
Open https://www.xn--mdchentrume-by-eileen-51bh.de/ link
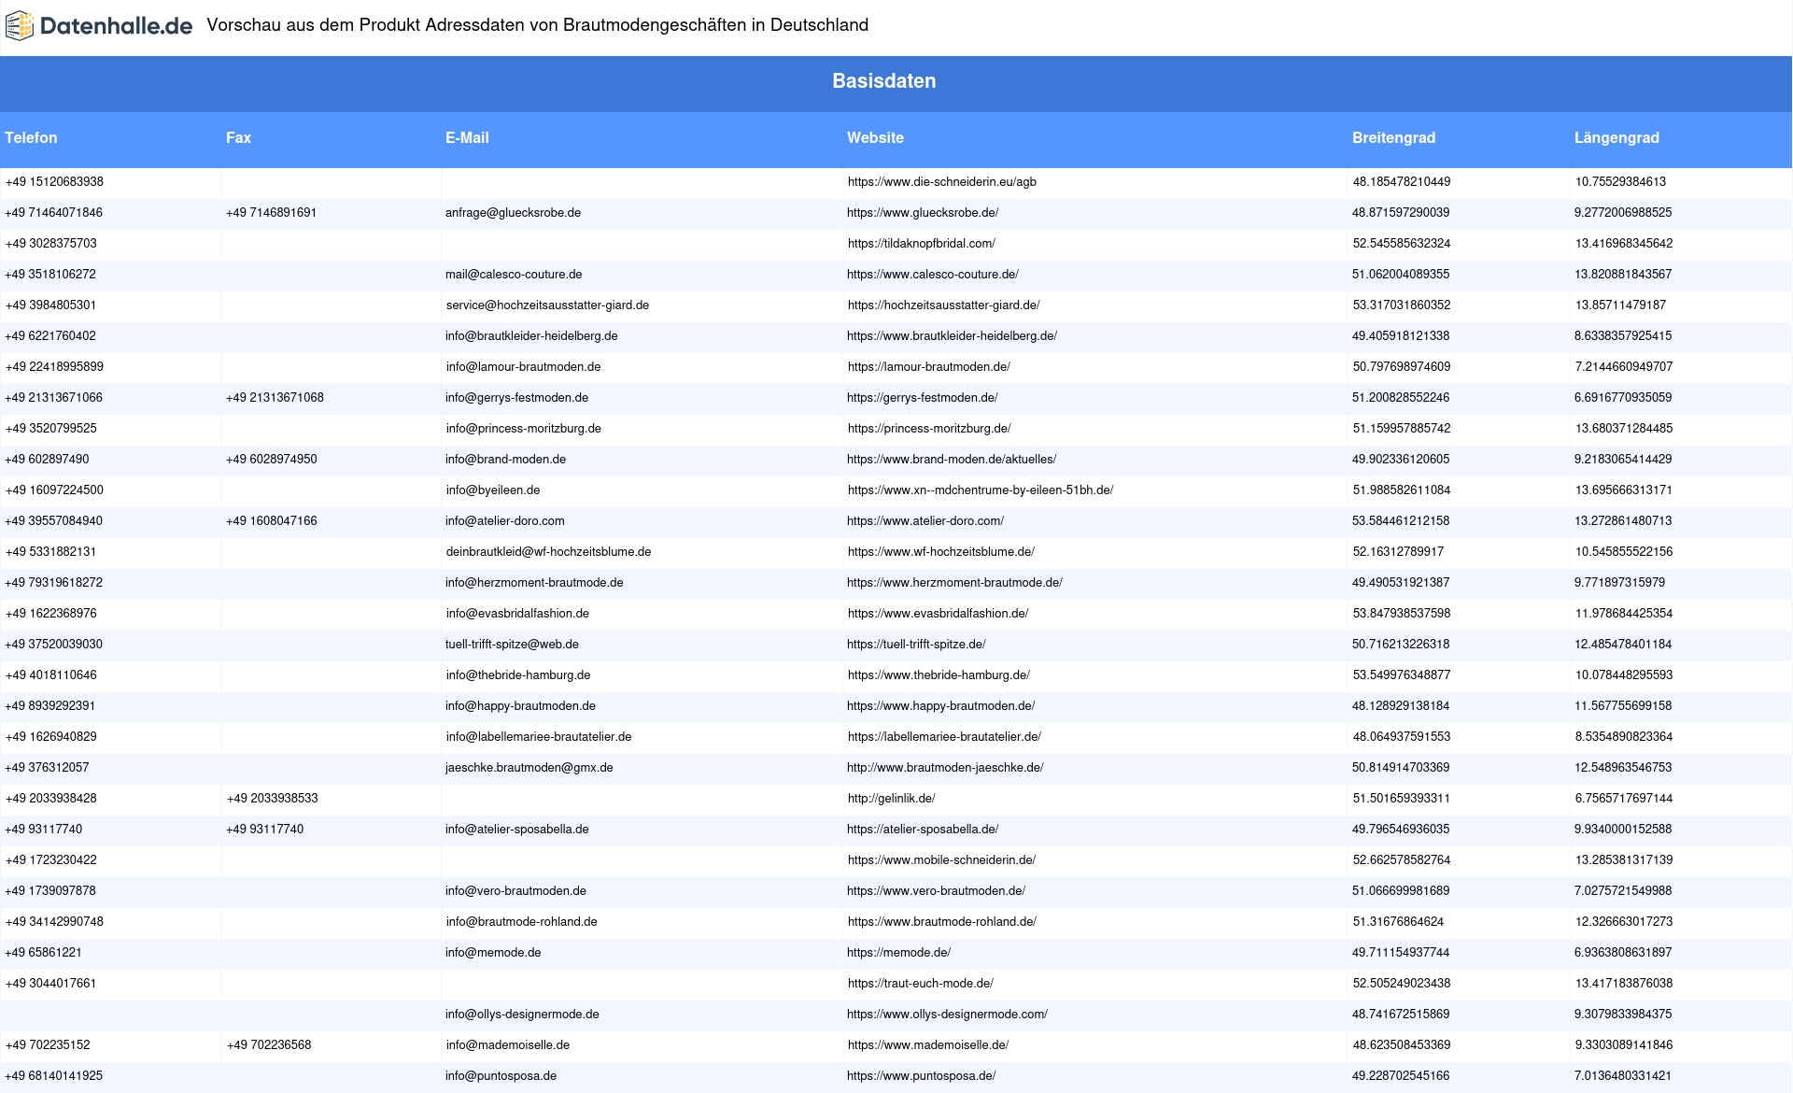click(x=981, y=490)
